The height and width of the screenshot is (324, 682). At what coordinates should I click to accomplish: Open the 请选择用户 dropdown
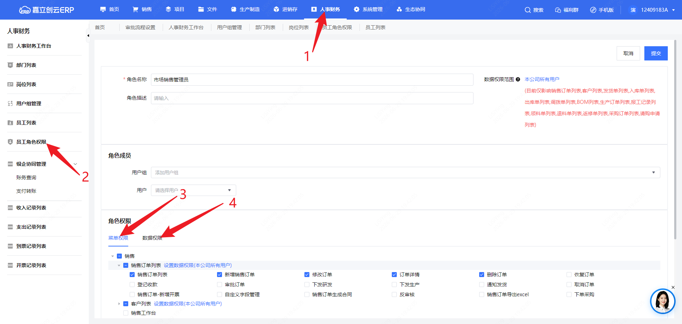coord(193,190)
